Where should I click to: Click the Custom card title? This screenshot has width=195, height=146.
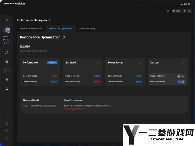[155, 63]
